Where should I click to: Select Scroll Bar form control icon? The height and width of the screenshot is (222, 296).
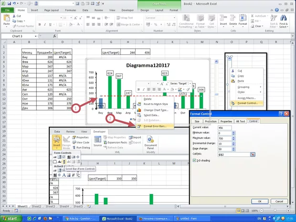point(64,161)
